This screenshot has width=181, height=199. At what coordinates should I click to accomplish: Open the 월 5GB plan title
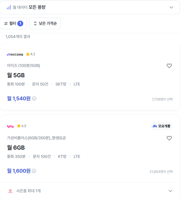pos(16,75)
